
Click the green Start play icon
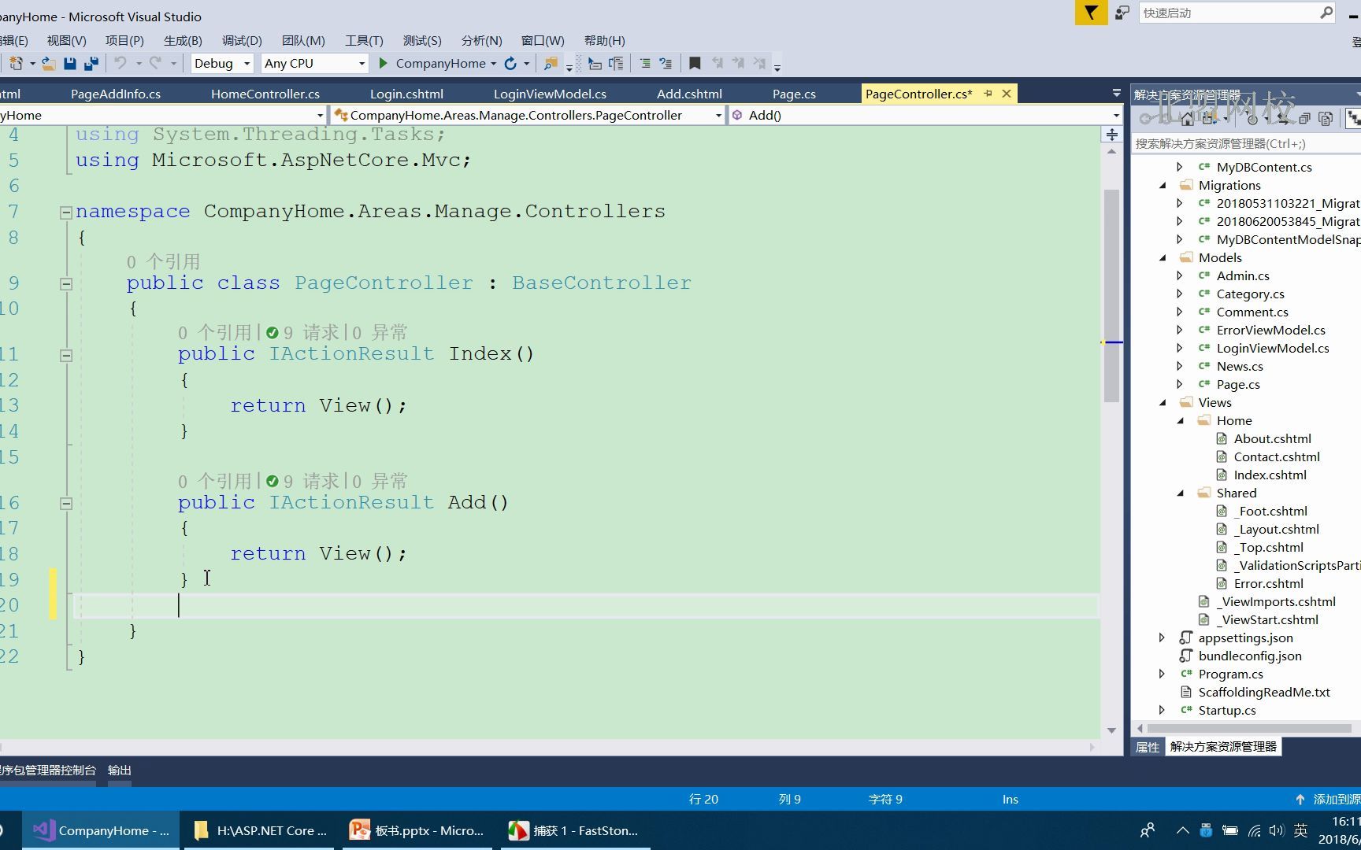(383, 63)
